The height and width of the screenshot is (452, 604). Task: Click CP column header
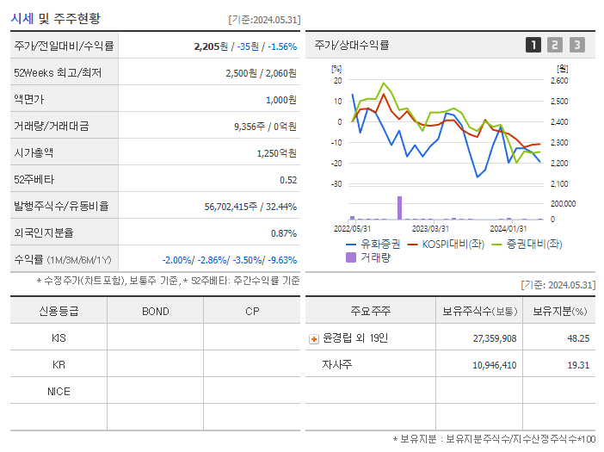pos(252,312)
